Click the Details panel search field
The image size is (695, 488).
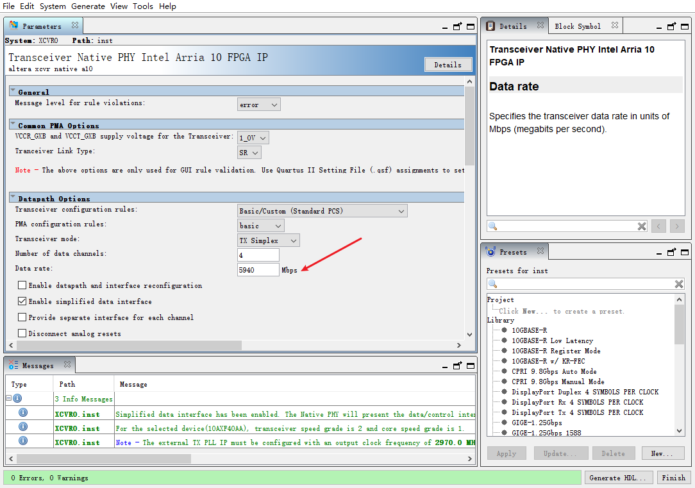coord(567,226)
